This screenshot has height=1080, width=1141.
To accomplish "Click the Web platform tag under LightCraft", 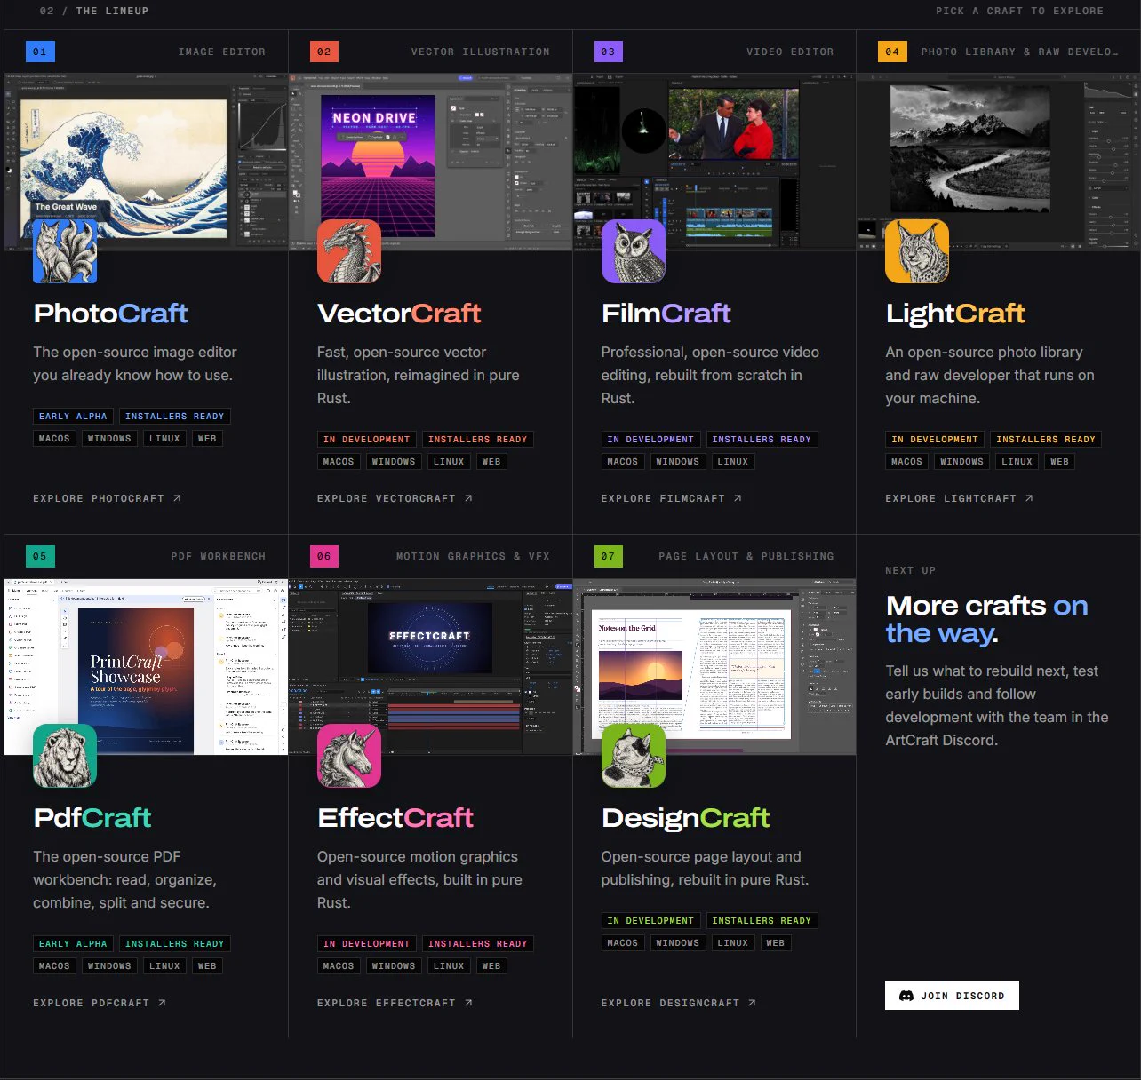I will pos(1059,461).
